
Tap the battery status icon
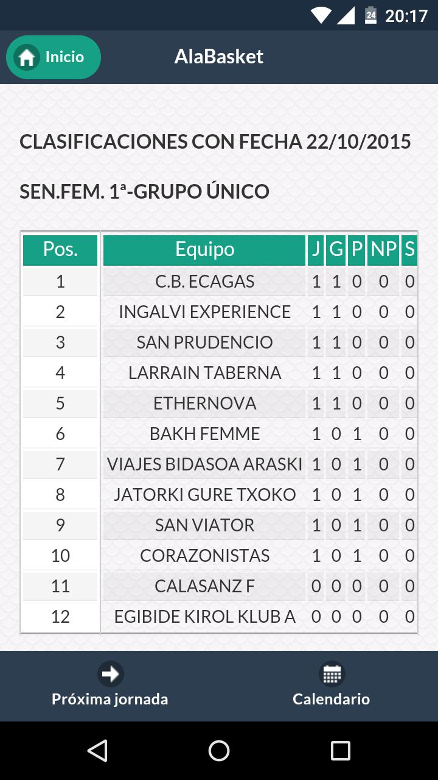(370, 15)
